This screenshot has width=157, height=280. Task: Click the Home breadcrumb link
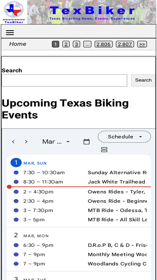[18, 44]
